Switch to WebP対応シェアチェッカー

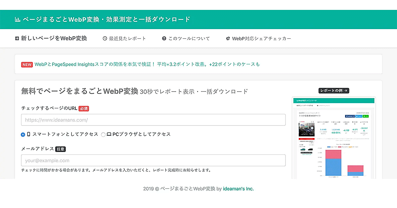[x=261, y=39]
